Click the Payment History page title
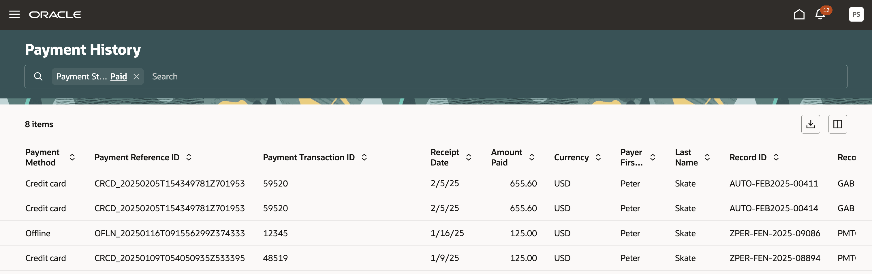872x274 pixels. [82, 49]
